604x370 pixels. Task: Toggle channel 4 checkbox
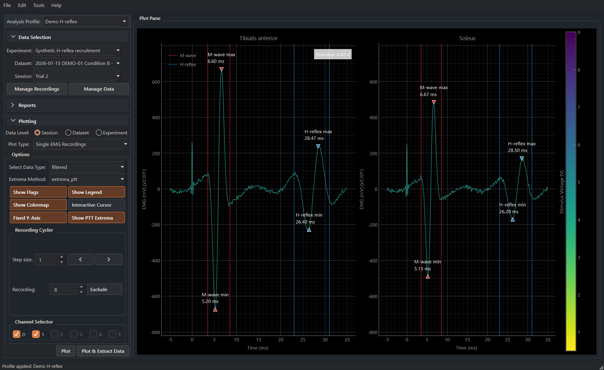pos(93,334)
